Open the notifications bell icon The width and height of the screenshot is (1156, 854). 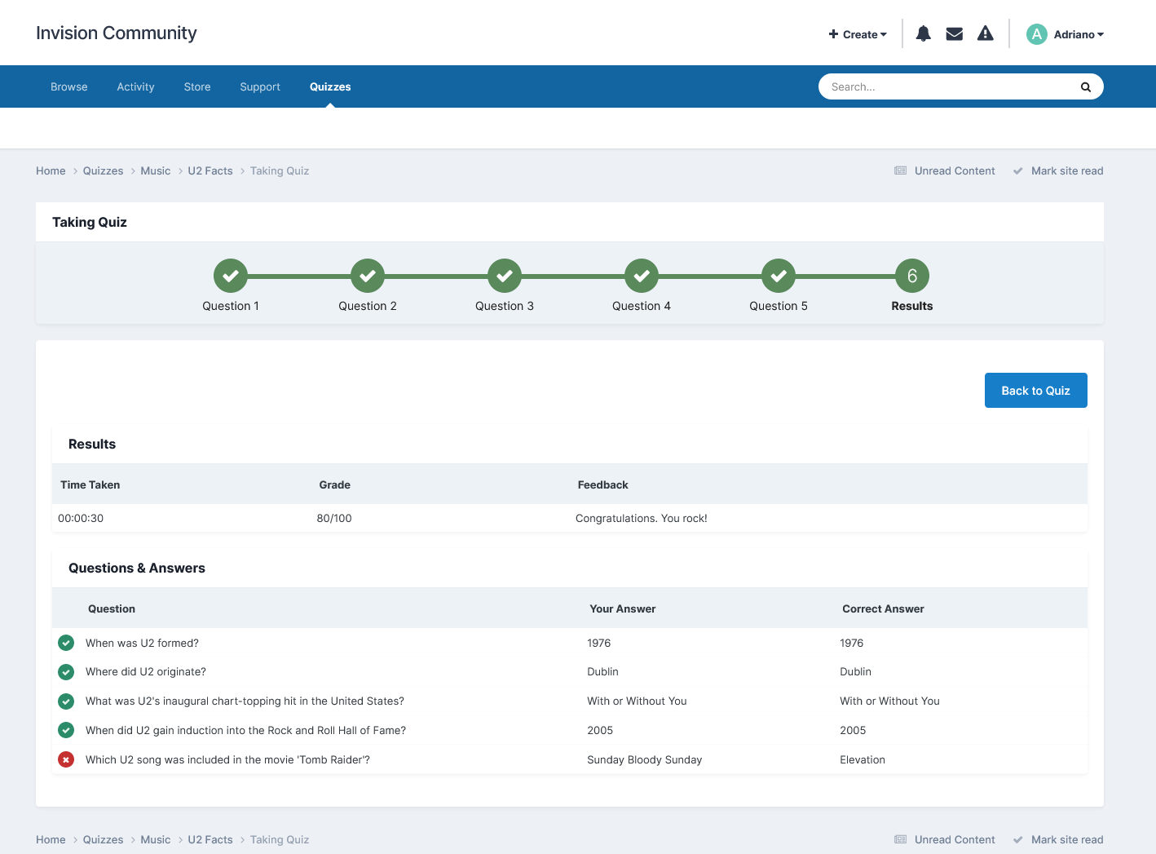(x=923, y=33)
